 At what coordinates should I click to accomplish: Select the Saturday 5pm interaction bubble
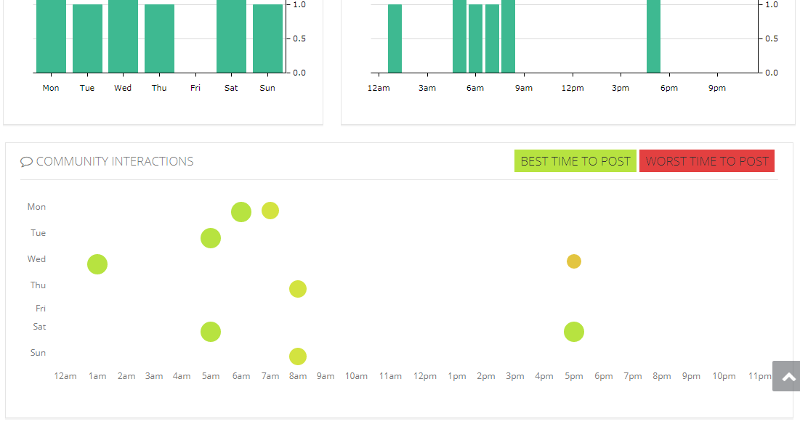(574, 332)
